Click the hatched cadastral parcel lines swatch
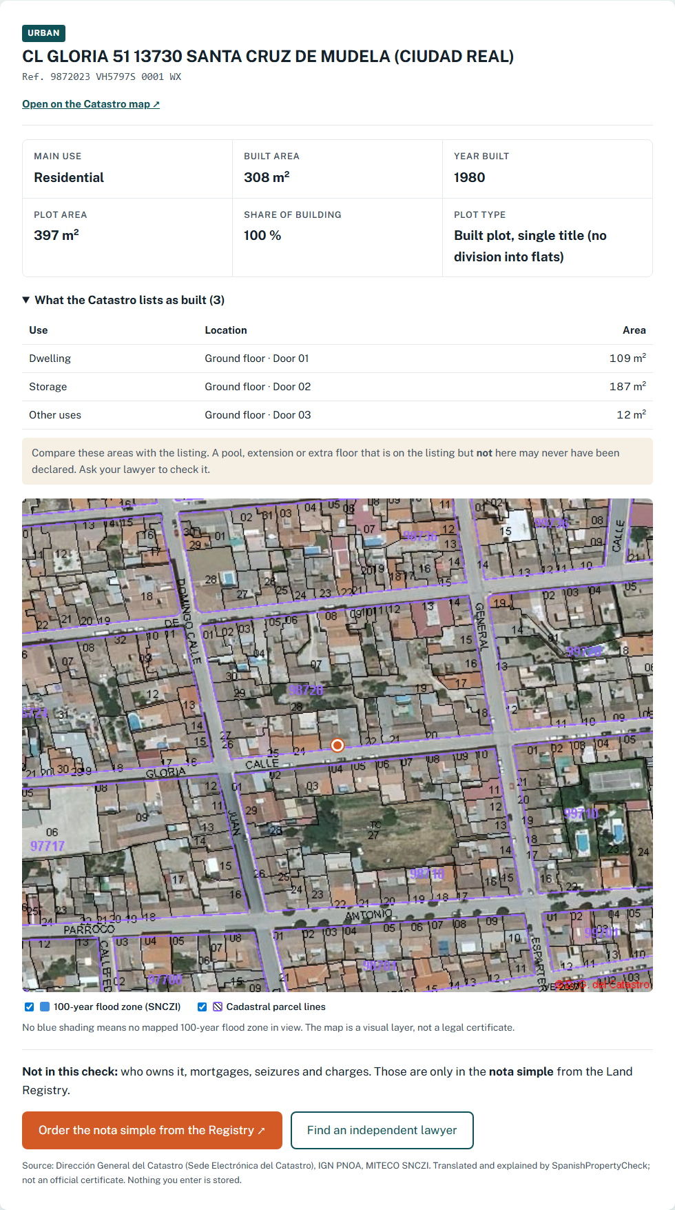Viewport: 675px width, 1210px height. pos(218,1007)
